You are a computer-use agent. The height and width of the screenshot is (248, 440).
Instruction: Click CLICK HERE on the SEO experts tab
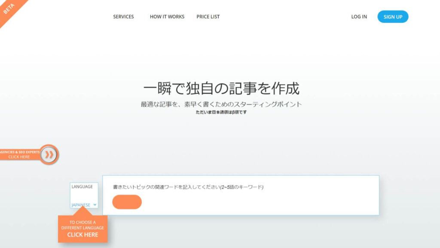(18, 156)
